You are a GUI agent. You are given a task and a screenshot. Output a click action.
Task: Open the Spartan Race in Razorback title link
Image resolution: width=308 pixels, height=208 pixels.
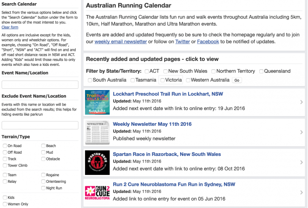click(x=167, y=154)
